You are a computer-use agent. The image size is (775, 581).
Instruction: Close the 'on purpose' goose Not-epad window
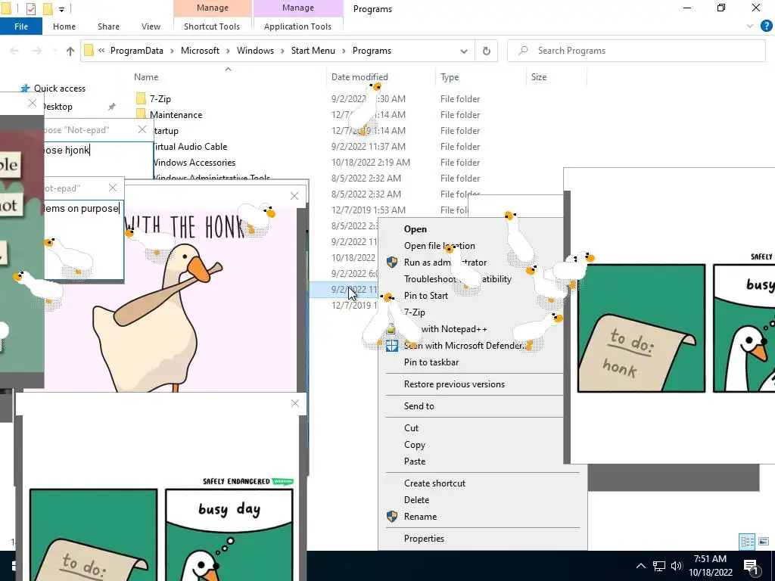pos(113,188)
